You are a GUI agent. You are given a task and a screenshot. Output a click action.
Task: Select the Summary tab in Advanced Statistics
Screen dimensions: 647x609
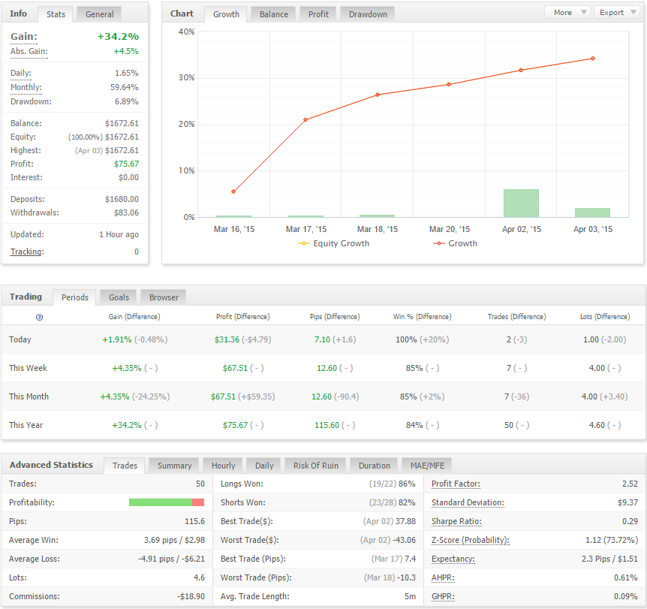click(175, 466)
